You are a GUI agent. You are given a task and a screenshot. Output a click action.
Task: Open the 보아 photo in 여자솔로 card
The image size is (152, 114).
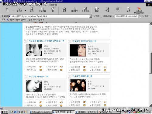click(x=34, y=86)
